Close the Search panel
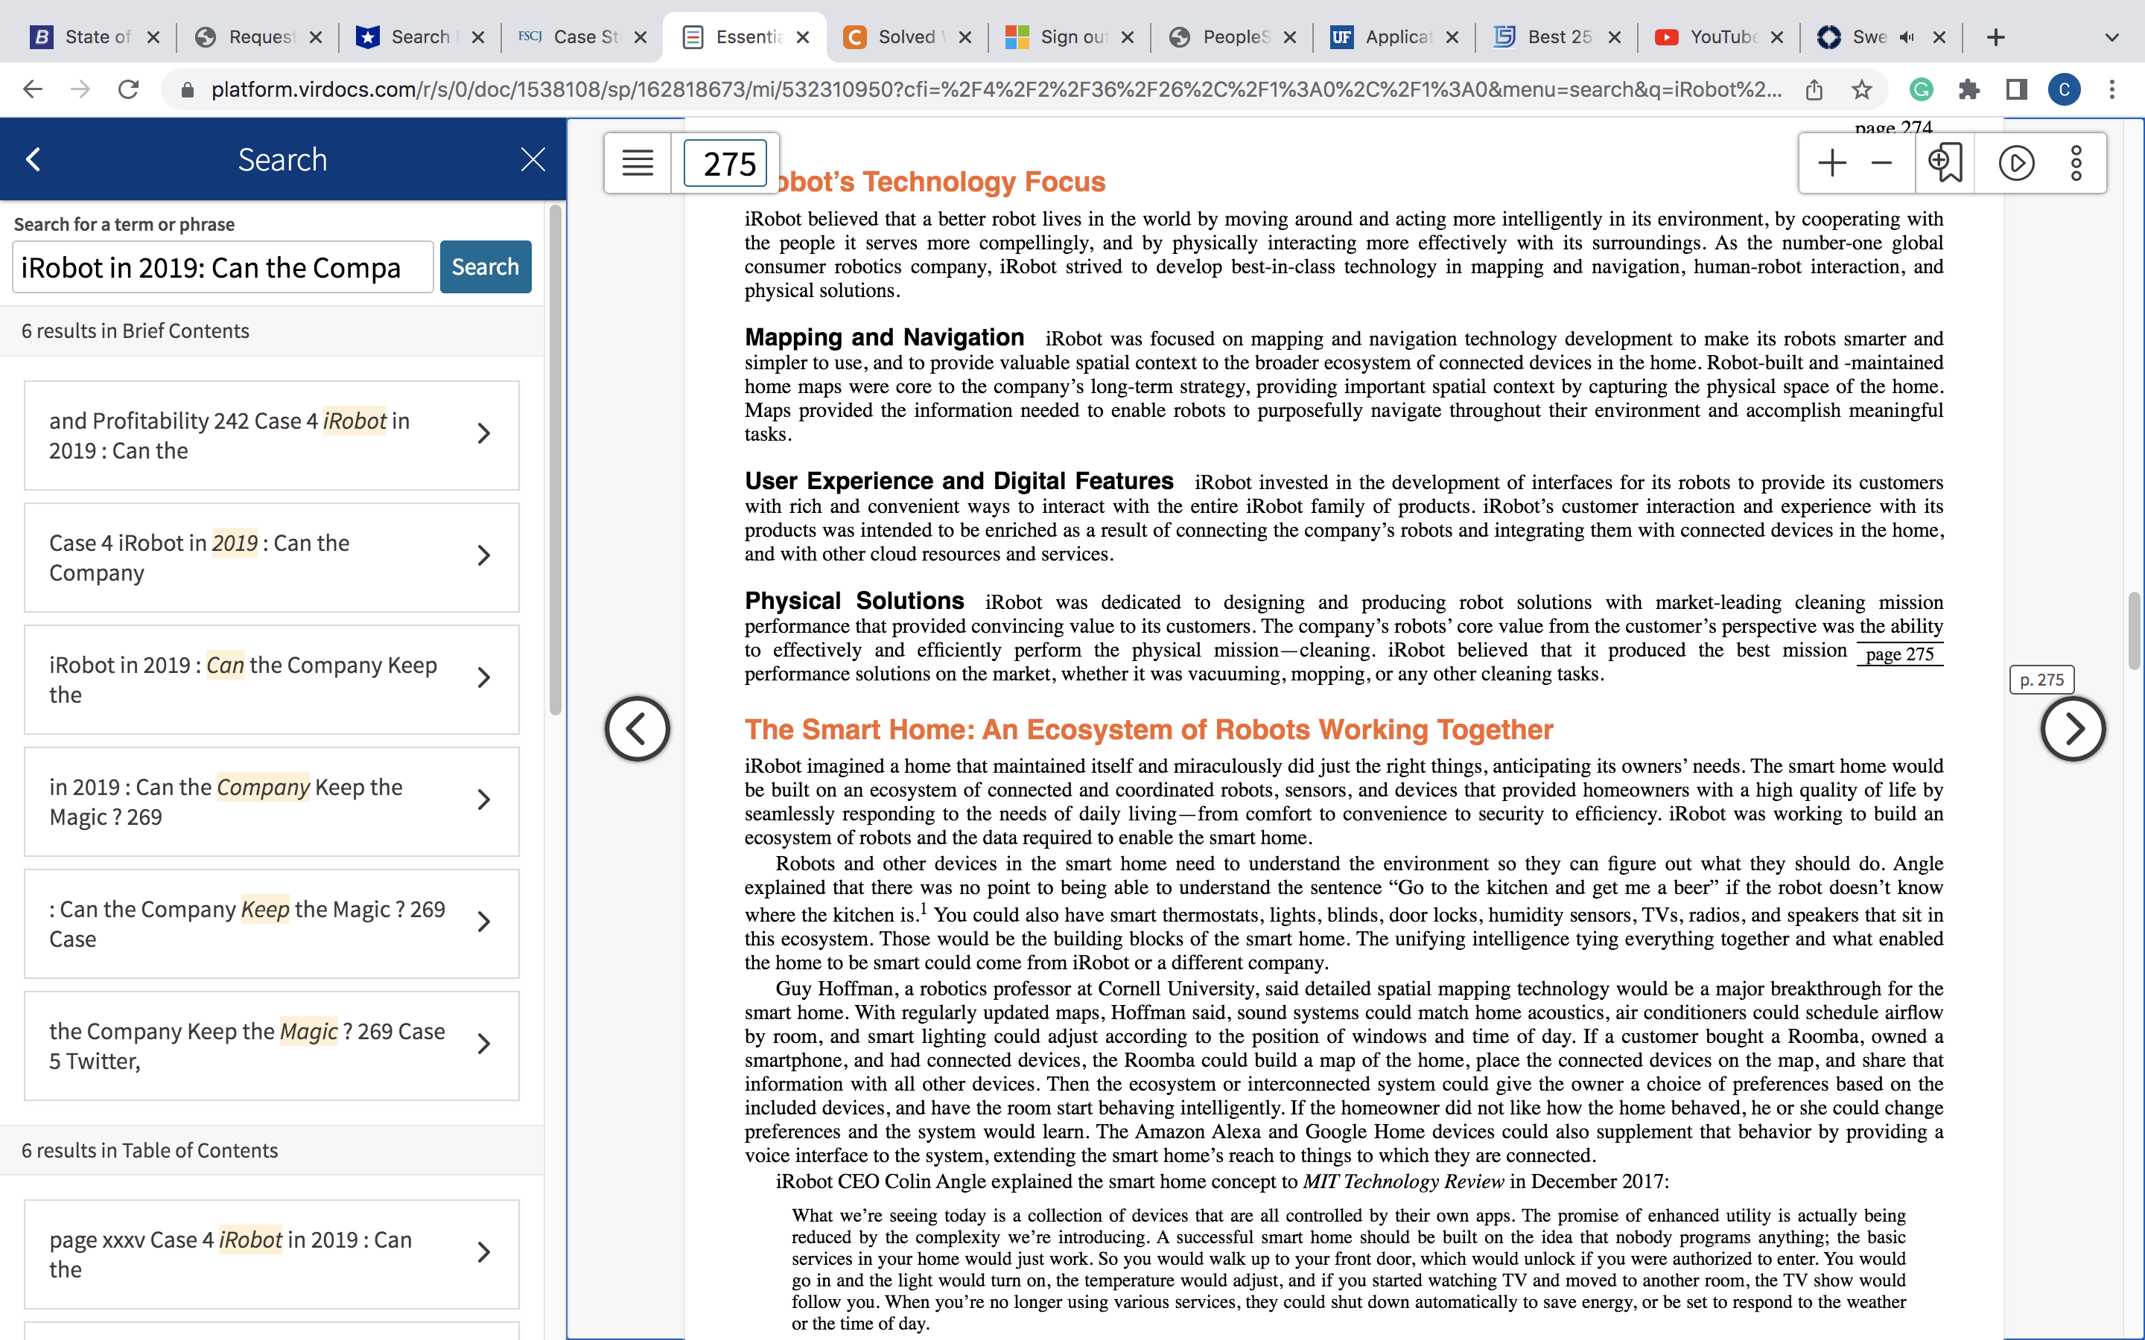The height and width of the screenshot is (1340, 2145). tap(533, 159)
